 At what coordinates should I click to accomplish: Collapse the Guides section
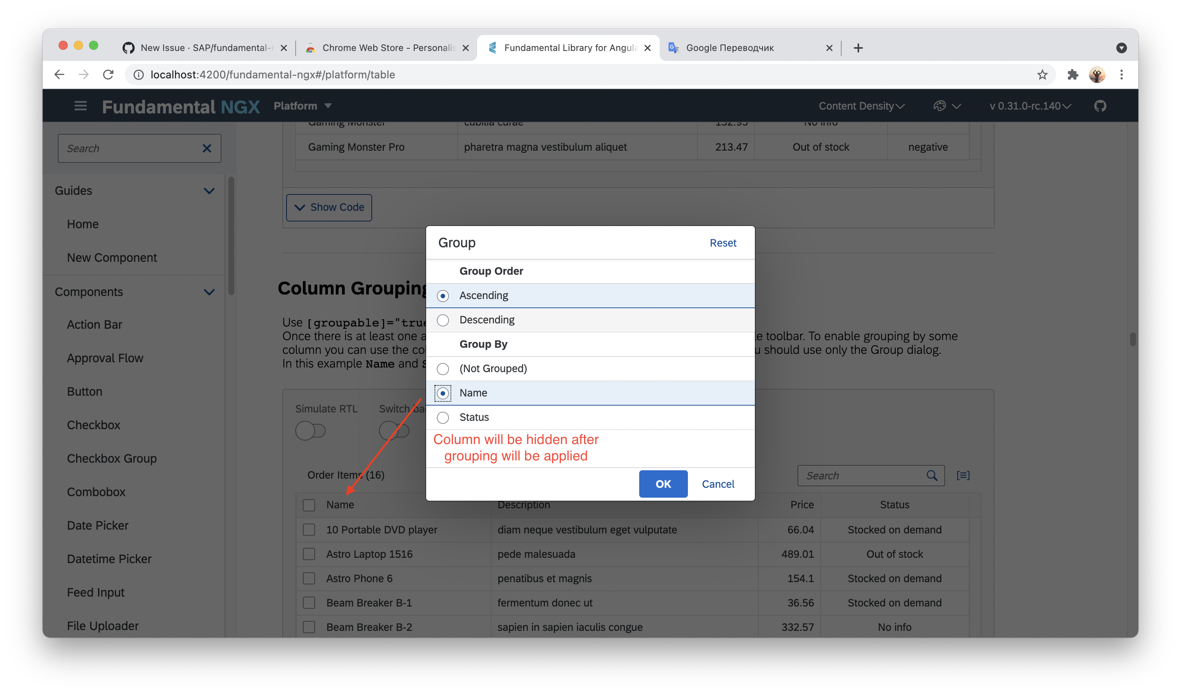(x=209, y=191)
